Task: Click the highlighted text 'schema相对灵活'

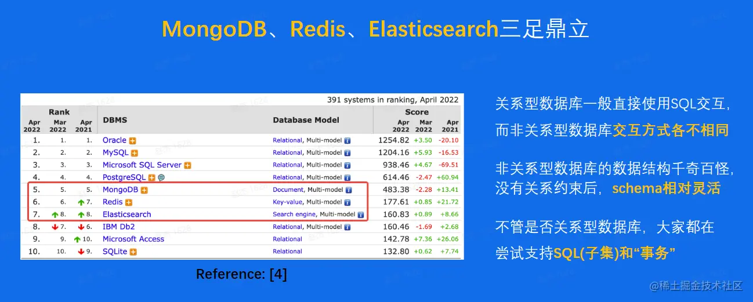Action: tap(666, 188)
